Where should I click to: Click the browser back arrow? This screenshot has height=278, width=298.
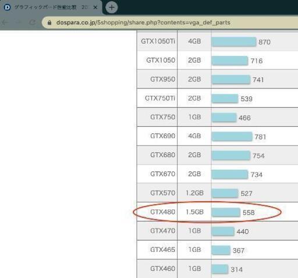click(5, 23)
